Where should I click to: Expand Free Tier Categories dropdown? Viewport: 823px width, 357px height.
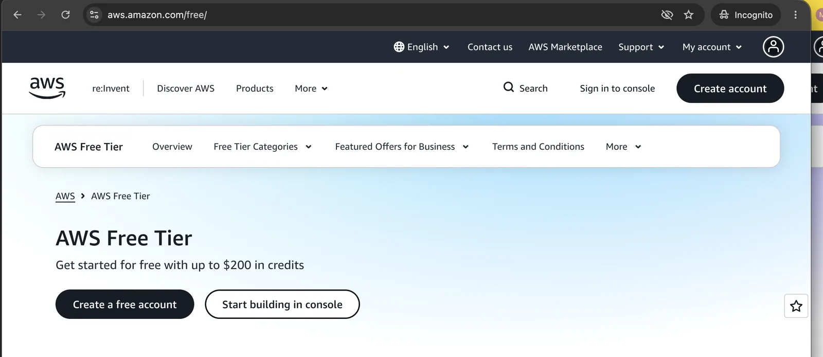[x=263, y=147]
